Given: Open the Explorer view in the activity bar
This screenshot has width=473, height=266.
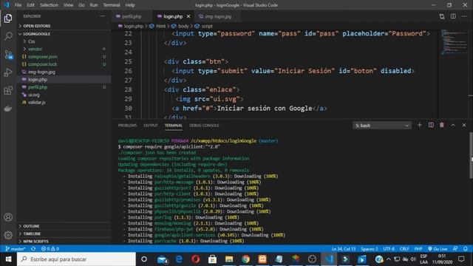Looking at the screenshot, I should 8,18.
